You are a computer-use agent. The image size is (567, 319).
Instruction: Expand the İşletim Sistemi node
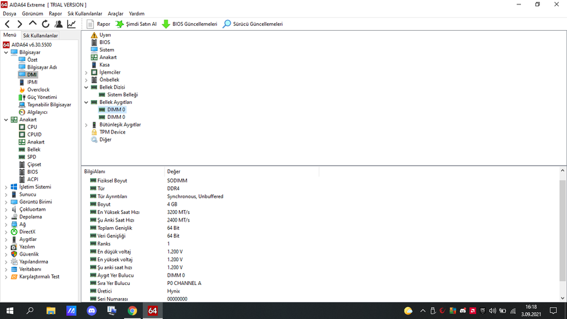6,187
